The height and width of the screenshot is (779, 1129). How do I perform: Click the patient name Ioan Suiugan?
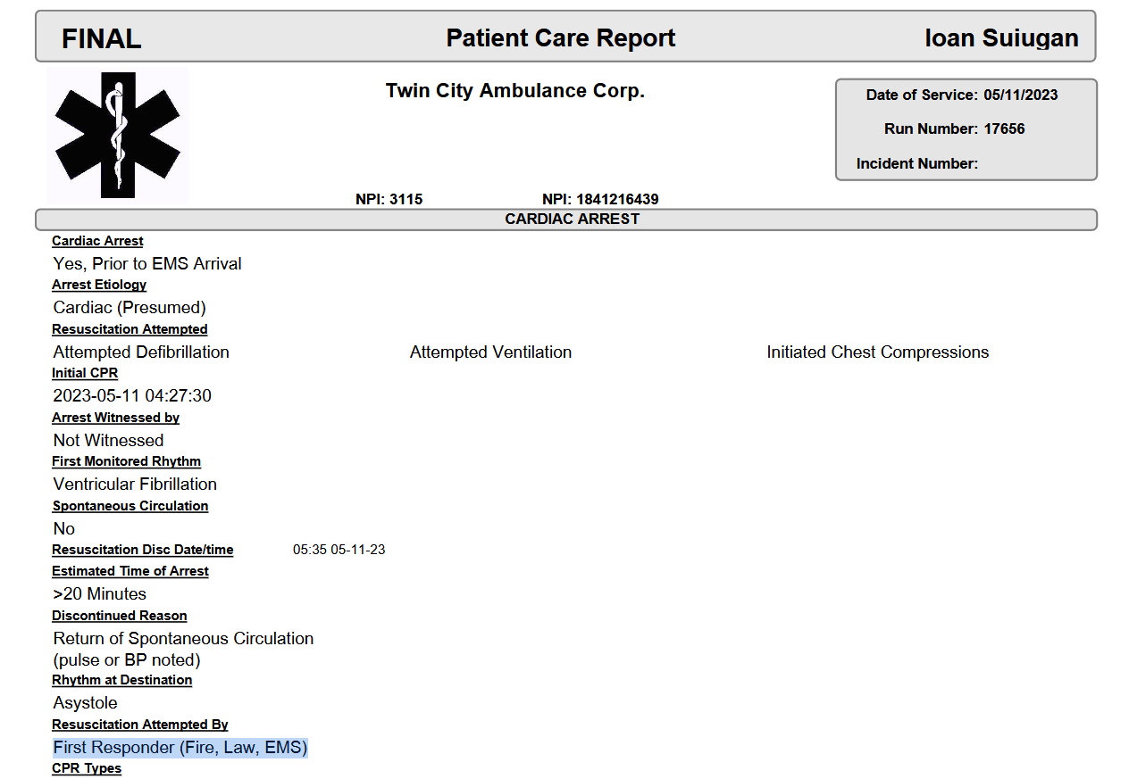click(x=1001, y=38)
